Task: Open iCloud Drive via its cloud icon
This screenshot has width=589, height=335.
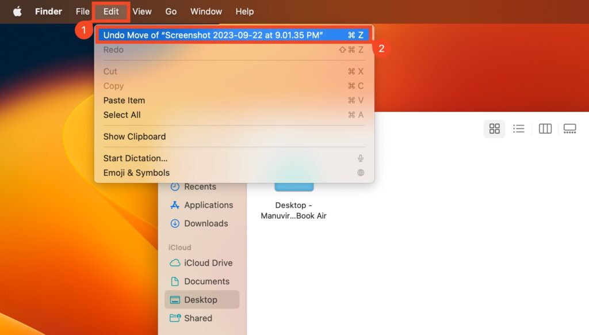Action: 175,262
